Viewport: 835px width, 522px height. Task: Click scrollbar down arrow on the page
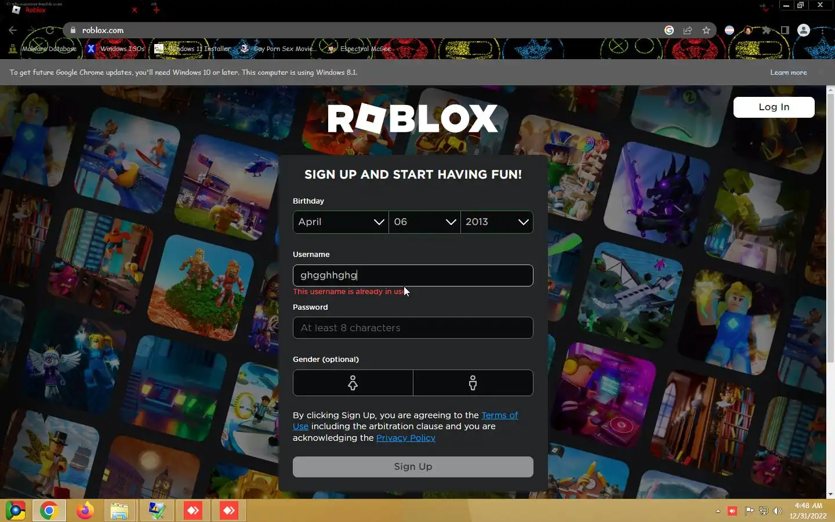[830, 494]
